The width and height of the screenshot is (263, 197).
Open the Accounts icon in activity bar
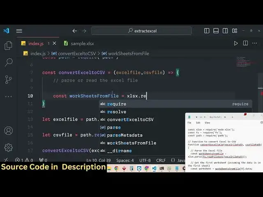point(8,131)
